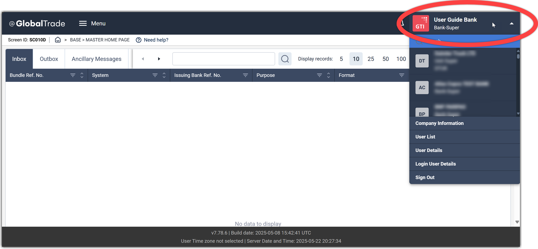538x249 pixels.
Task: Open User List
Action: (465, 137)
